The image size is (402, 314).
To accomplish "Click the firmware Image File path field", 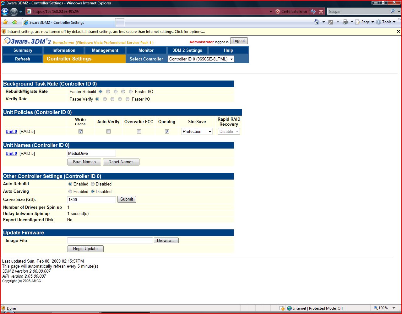I will click(110, 240).
